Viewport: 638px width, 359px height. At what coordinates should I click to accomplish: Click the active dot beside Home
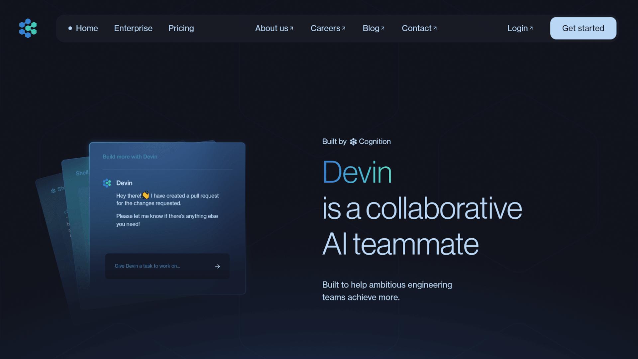[70, 28]
